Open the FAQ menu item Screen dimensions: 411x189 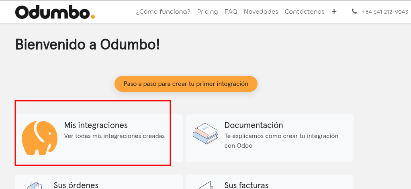pyautogui.click(x=231, y=12)
